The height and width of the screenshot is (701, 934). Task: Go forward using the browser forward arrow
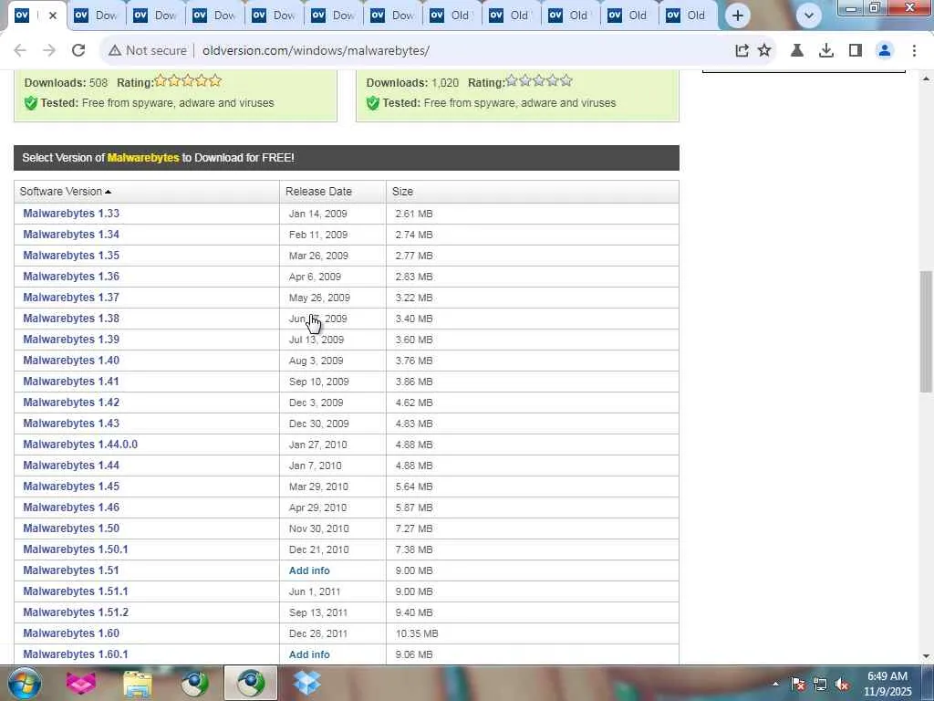49,51
